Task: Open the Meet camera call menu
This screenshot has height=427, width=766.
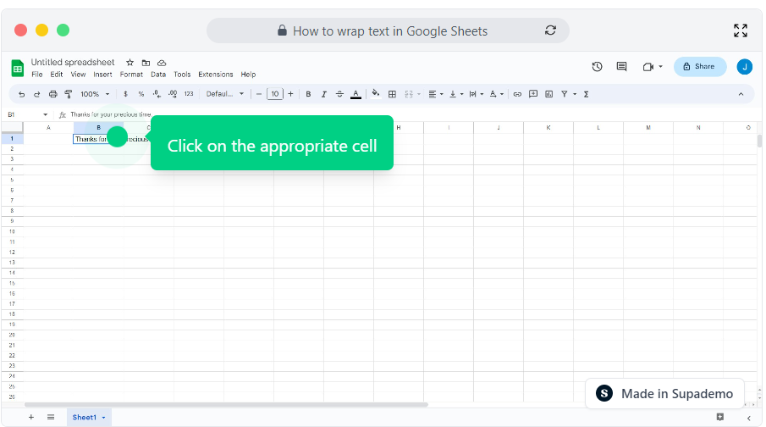Action: pyautogui.click(x=653, y=67)
